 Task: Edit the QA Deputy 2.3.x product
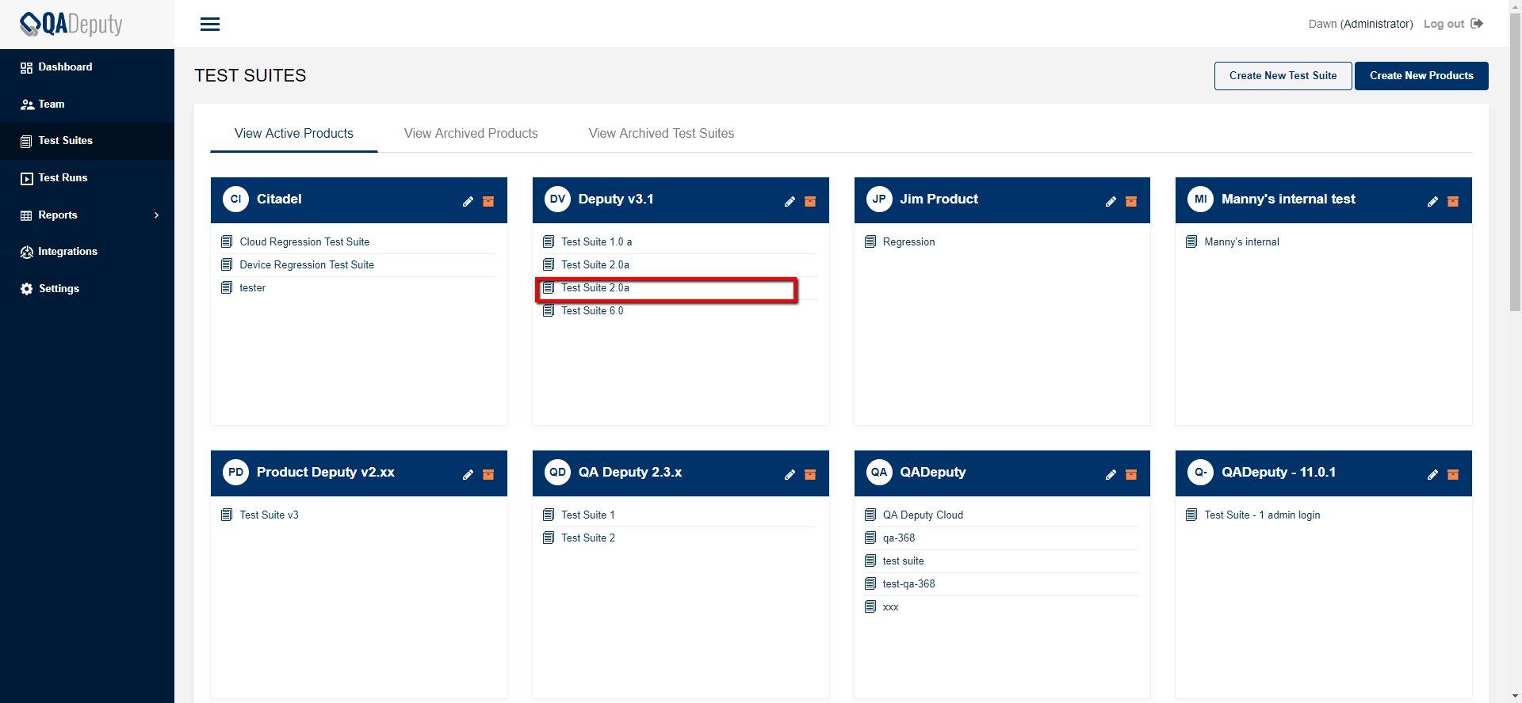(790, 475)
